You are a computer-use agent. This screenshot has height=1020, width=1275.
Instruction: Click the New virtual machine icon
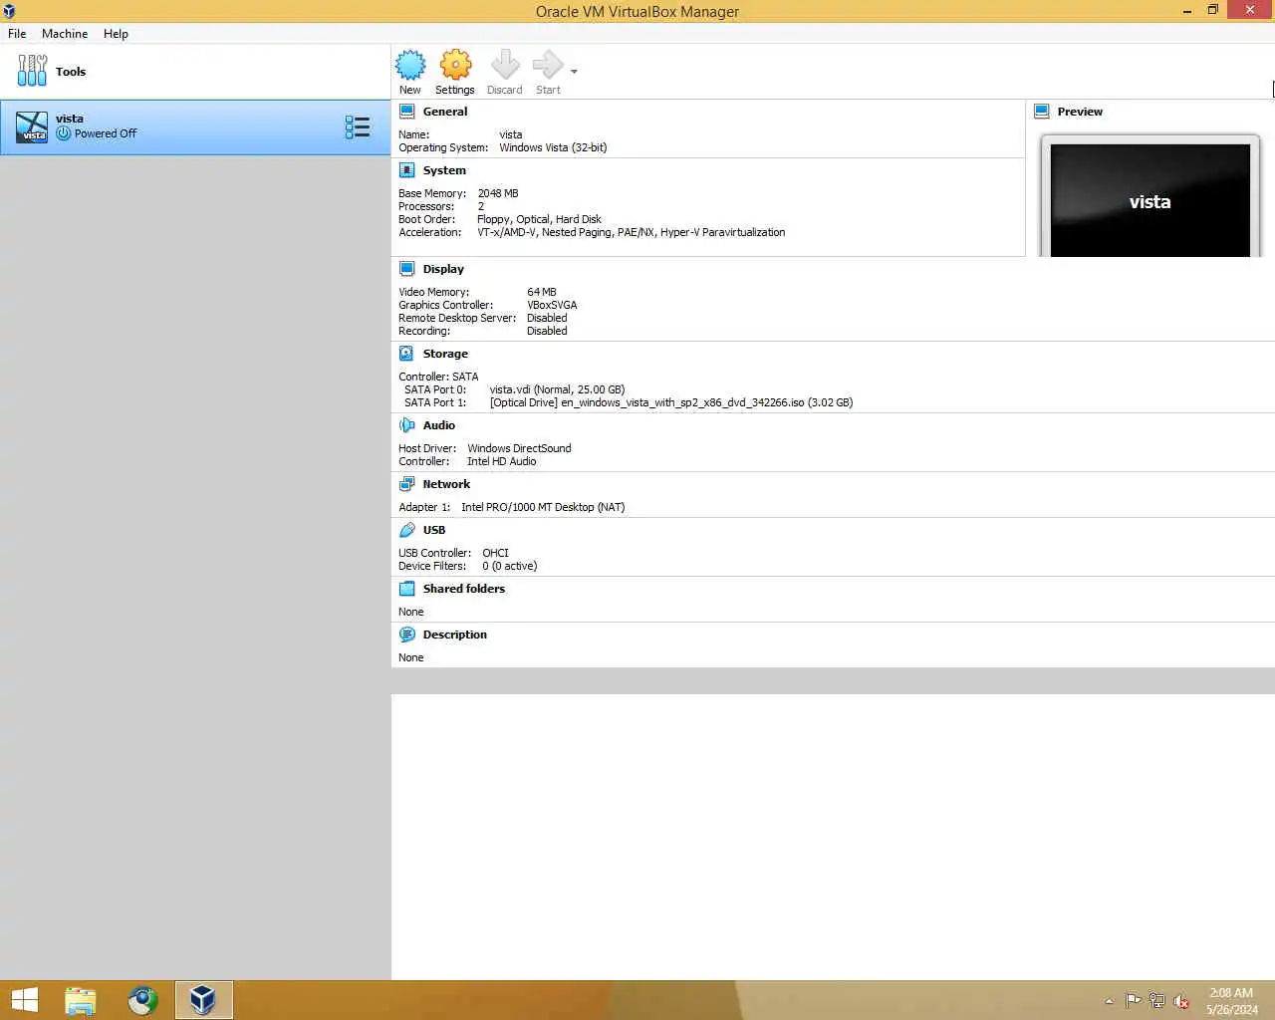coord(410,65)
